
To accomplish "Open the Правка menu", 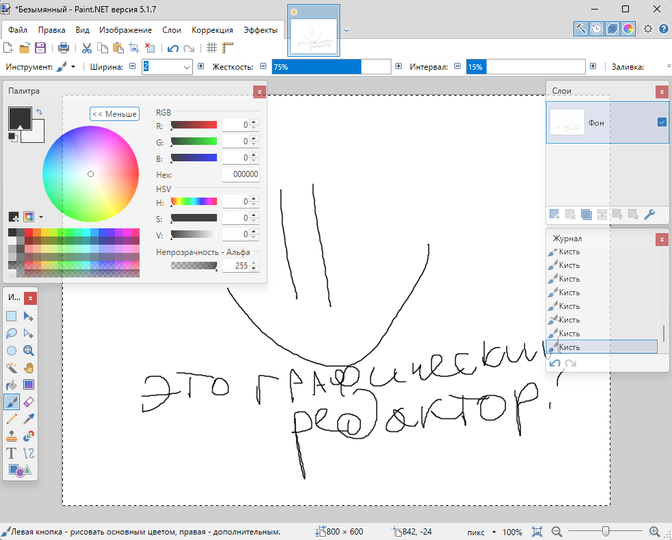I will pos(51,30).
